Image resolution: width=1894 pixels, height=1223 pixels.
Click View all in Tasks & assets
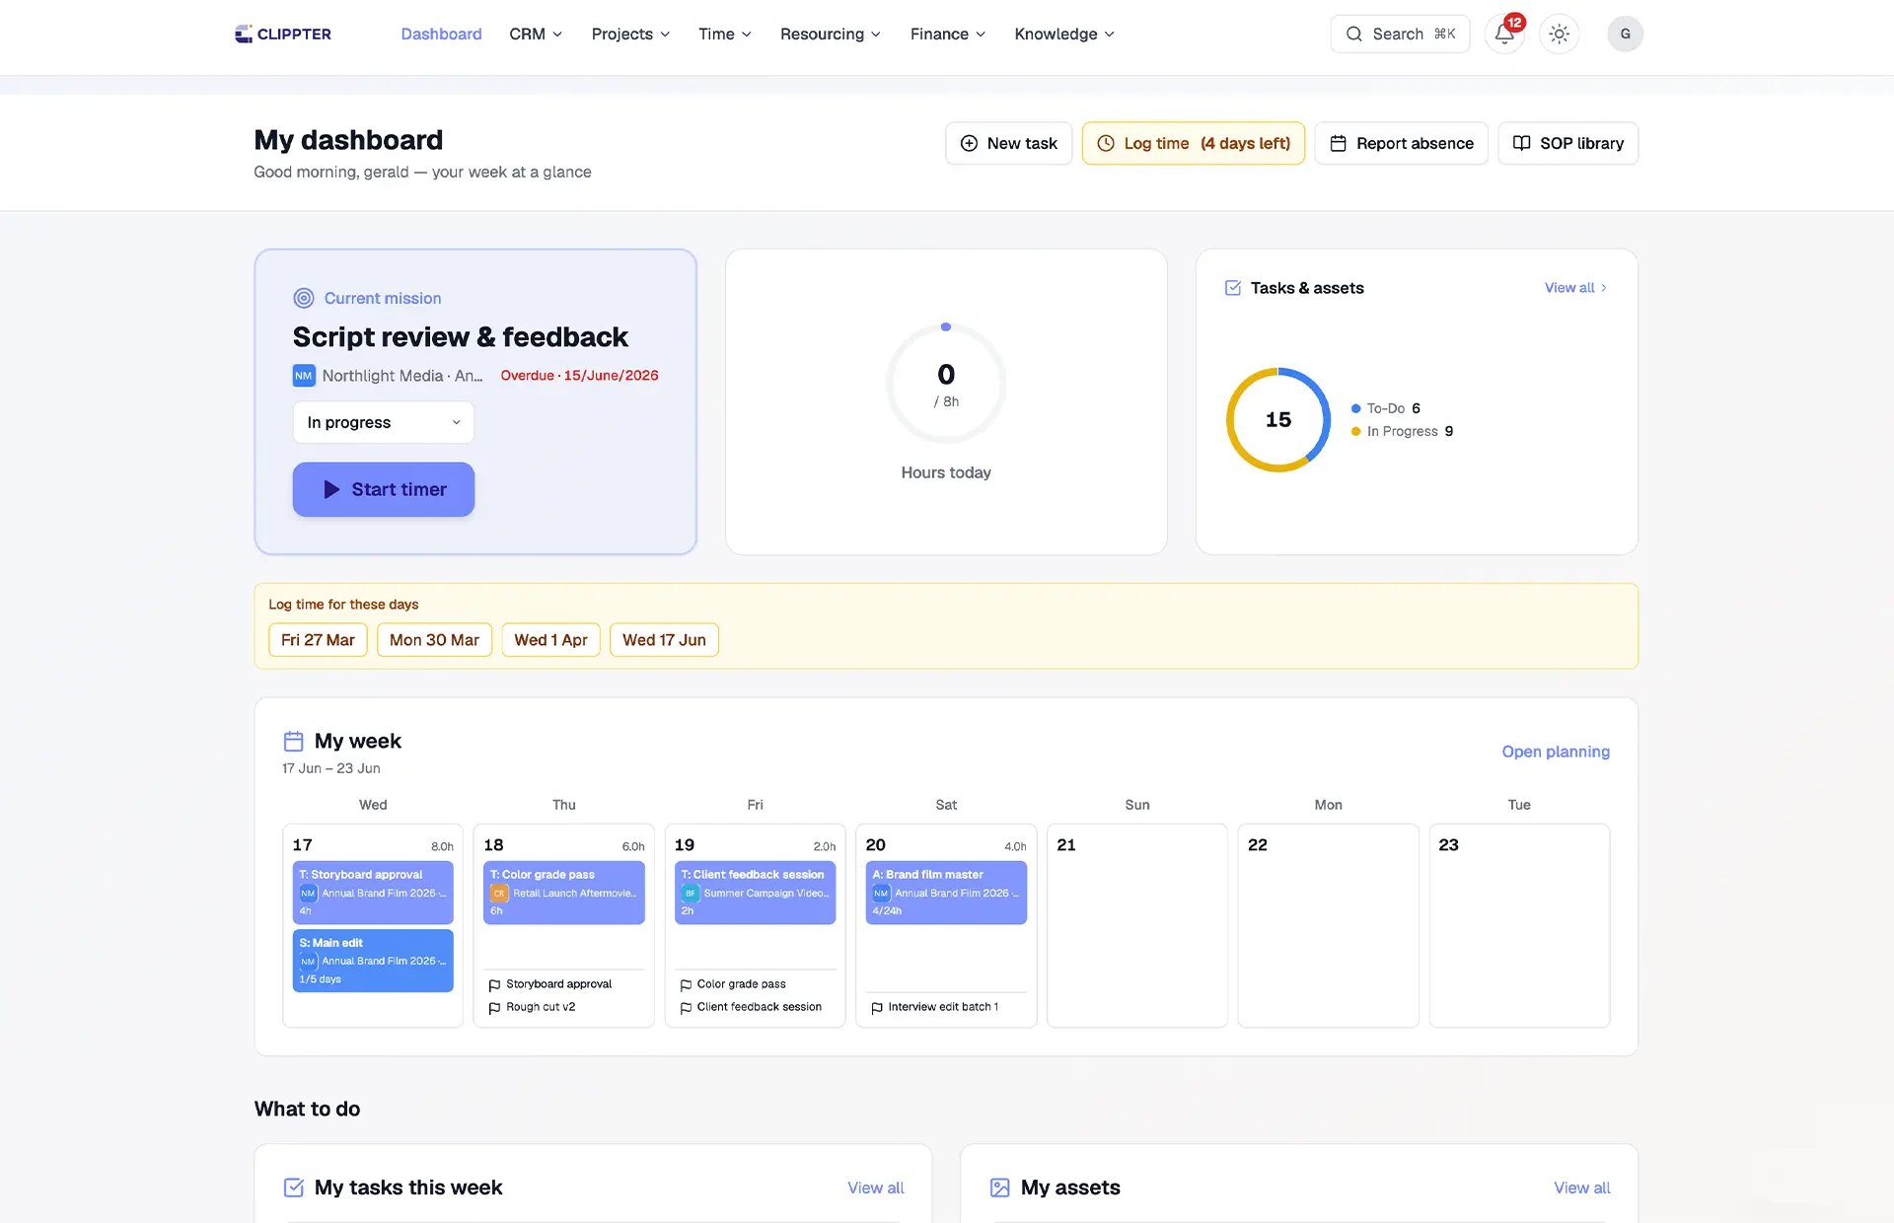coord(1575,288)
